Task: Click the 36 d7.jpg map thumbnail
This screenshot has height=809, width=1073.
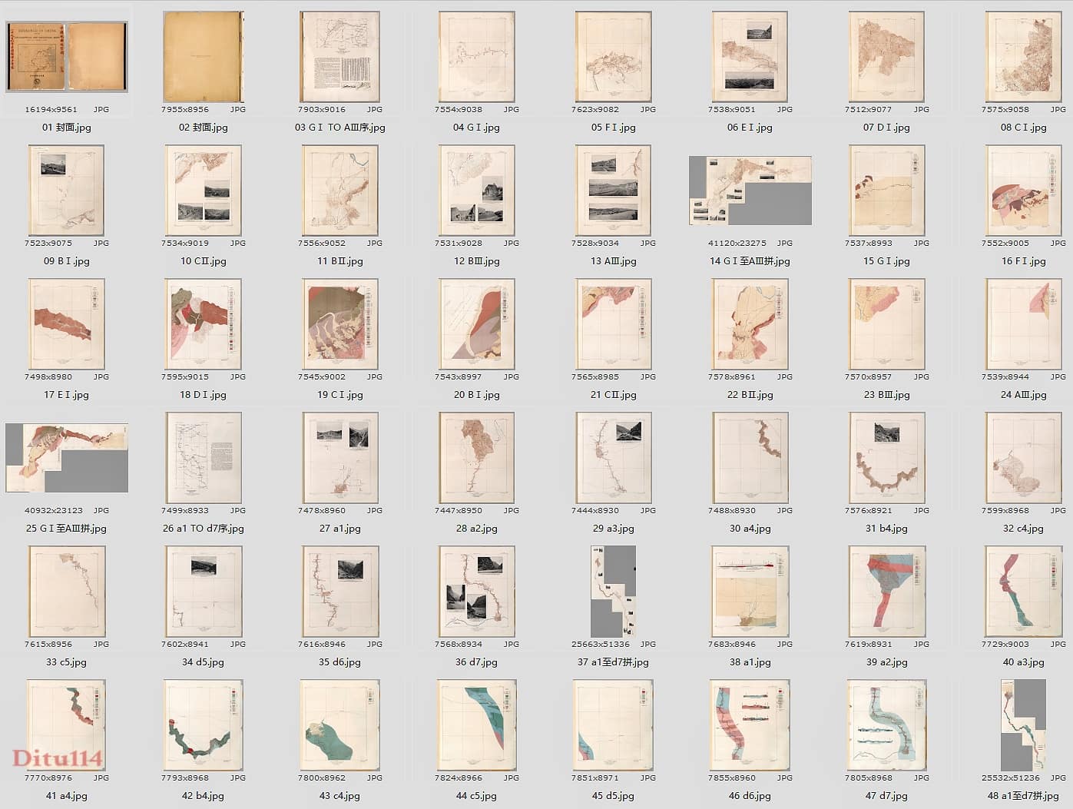Action: 476,592
